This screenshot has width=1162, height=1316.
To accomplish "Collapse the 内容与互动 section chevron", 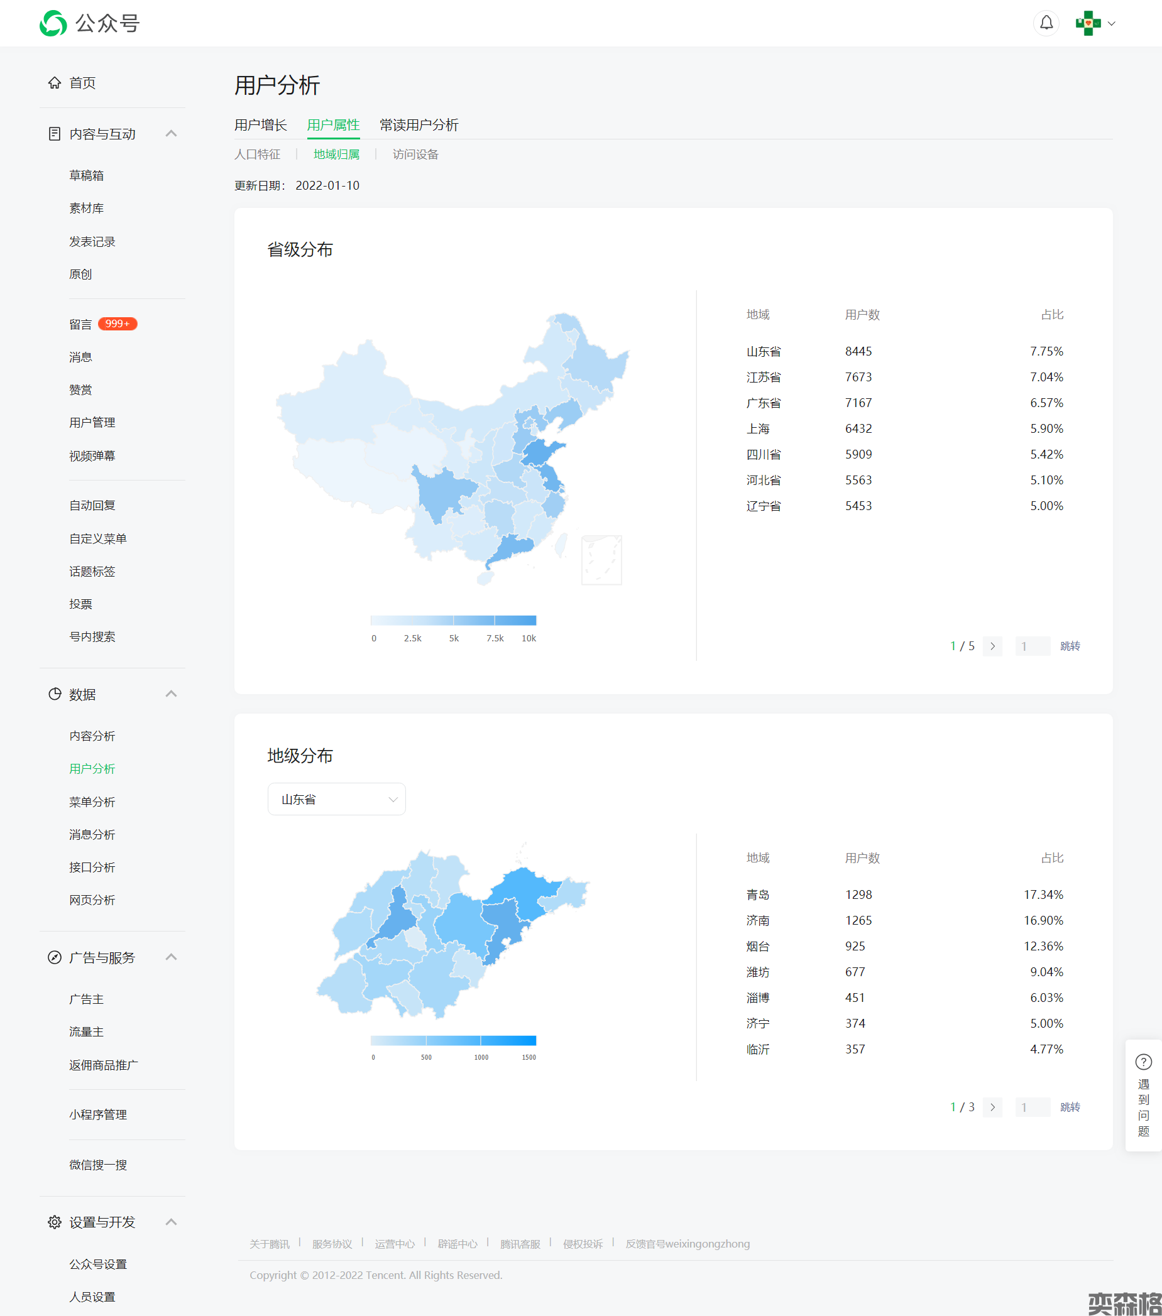I will (x=172, y=134).
